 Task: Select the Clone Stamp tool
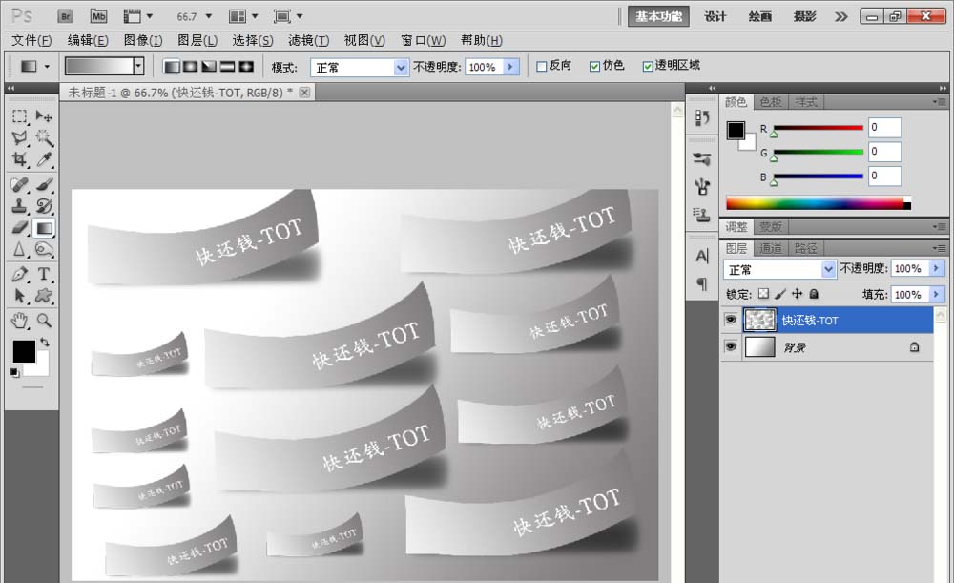(20, 206)
